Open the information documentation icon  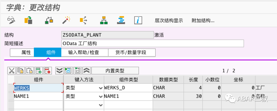point(138,20)
